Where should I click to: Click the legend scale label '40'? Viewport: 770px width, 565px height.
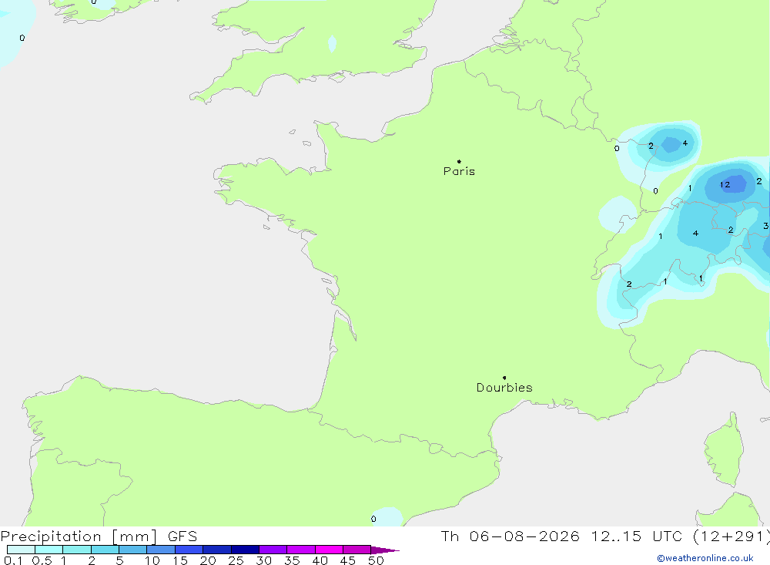click(x=320, y=560)
